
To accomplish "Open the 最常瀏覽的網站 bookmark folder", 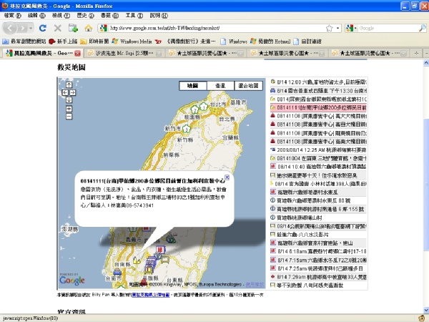I will click(x=24, y=42).
